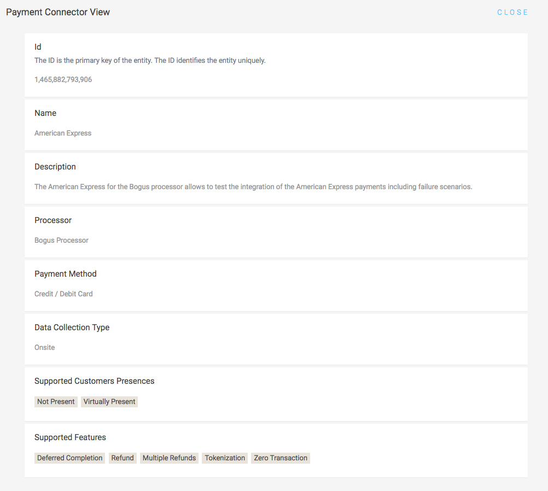Click the Zero Transaction feature tag

tap(281, 458)
